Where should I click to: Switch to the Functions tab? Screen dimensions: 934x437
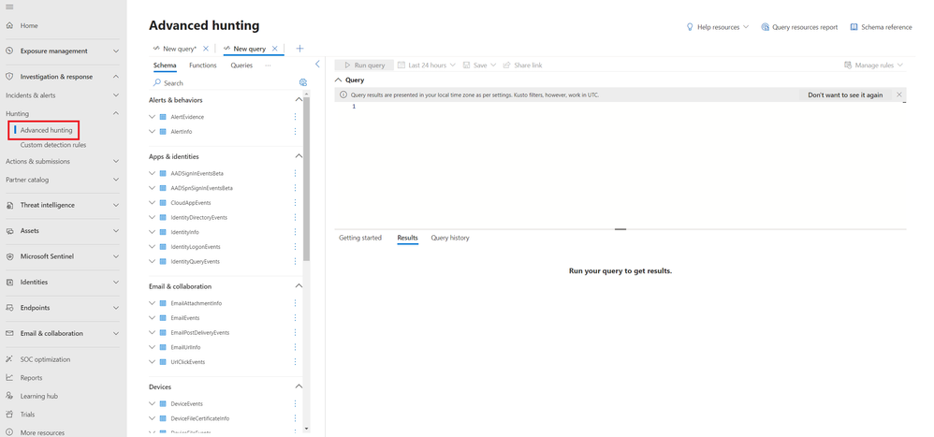tap(202, 66)
